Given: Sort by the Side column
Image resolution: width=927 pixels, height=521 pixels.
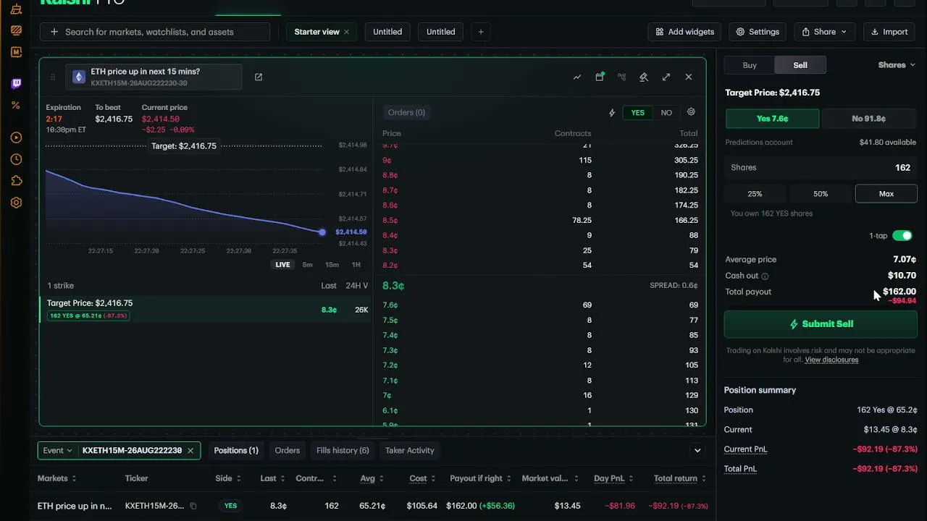Looking at the screenshot, I should [227, 478].
